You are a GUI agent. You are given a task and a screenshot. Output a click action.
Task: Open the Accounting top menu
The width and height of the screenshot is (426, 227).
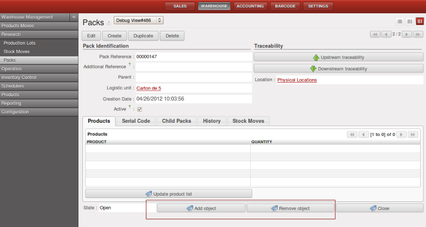(x=250, y=6)
